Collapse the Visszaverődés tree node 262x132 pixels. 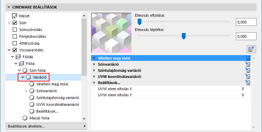(9, 50)
